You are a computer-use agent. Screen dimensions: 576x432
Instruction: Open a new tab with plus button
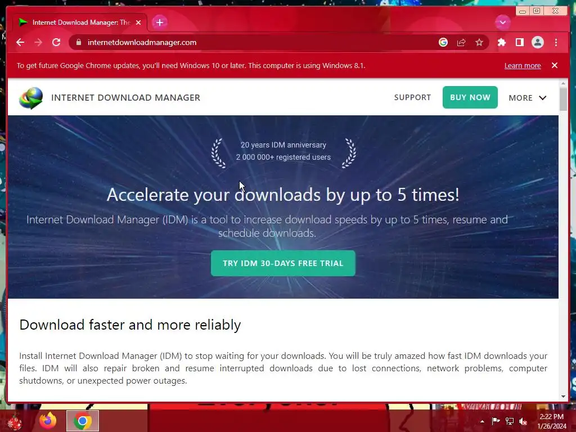coord(159,22)
